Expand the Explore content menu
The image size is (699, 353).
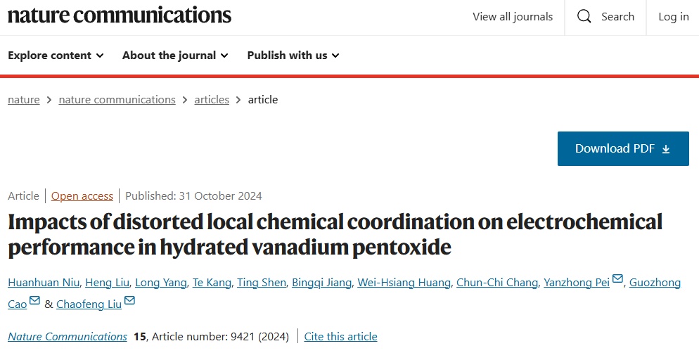tap(56, 56)
